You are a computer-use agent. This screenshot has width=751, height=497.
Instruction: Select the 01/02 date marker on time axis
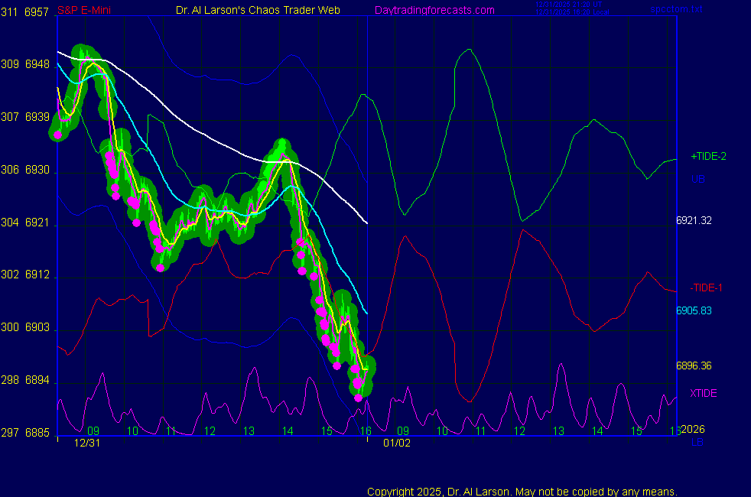397,443
